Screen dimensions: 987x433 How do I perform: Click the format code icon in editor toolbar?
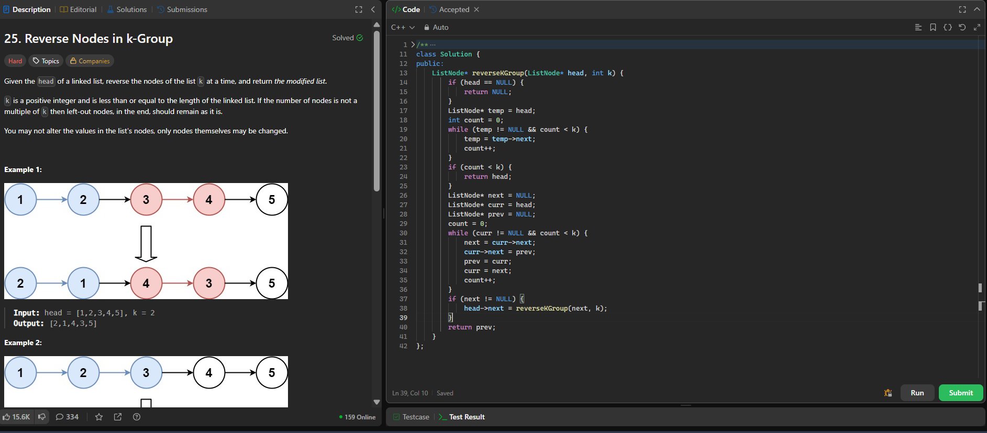[918, 27]
